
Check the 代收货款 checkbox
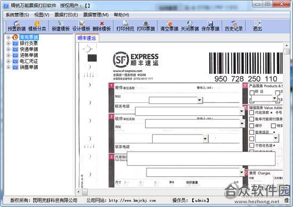coord(251,113)
